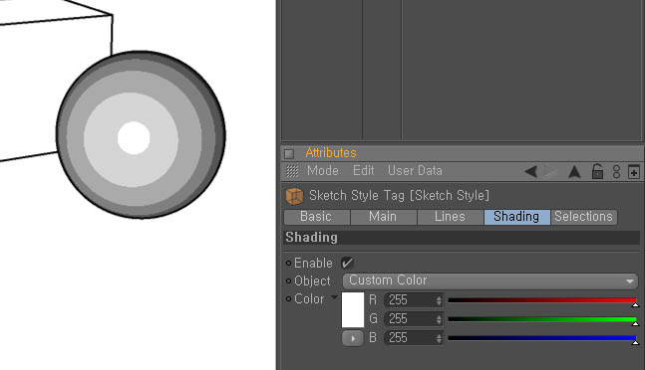Click the lock mode circles icon
Image resolution: width=645 pixels, height=370 pixels.
[616, 171]
